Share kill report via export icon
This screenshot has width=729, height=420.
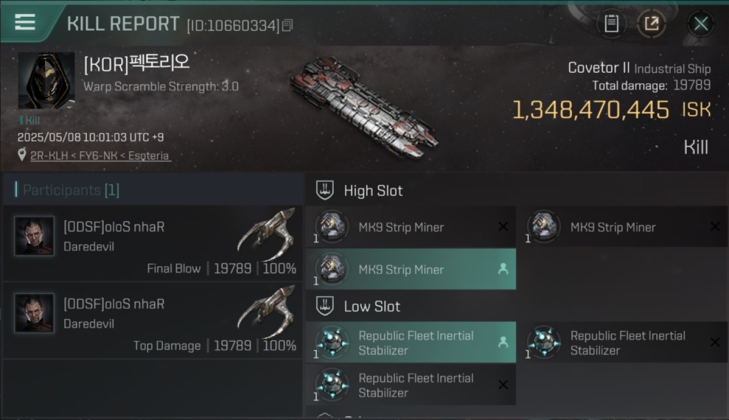point(652,24)
